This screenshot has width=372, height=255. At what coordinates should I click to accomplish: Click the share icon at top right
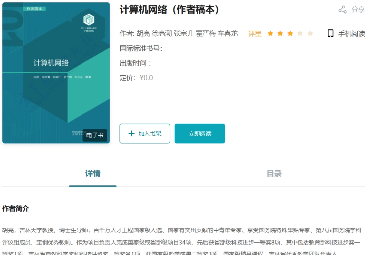[342, 9]
